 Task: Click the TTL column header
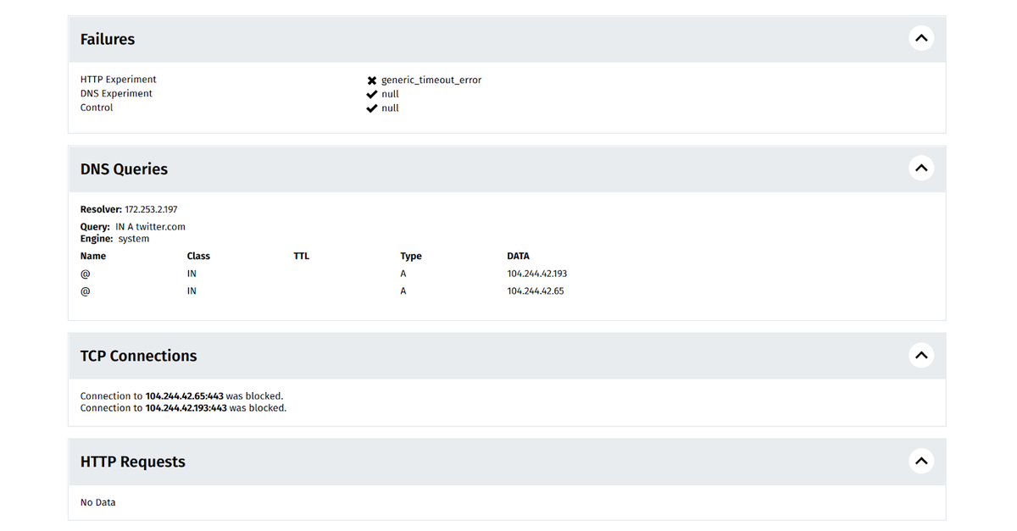[x=301, y=256]
